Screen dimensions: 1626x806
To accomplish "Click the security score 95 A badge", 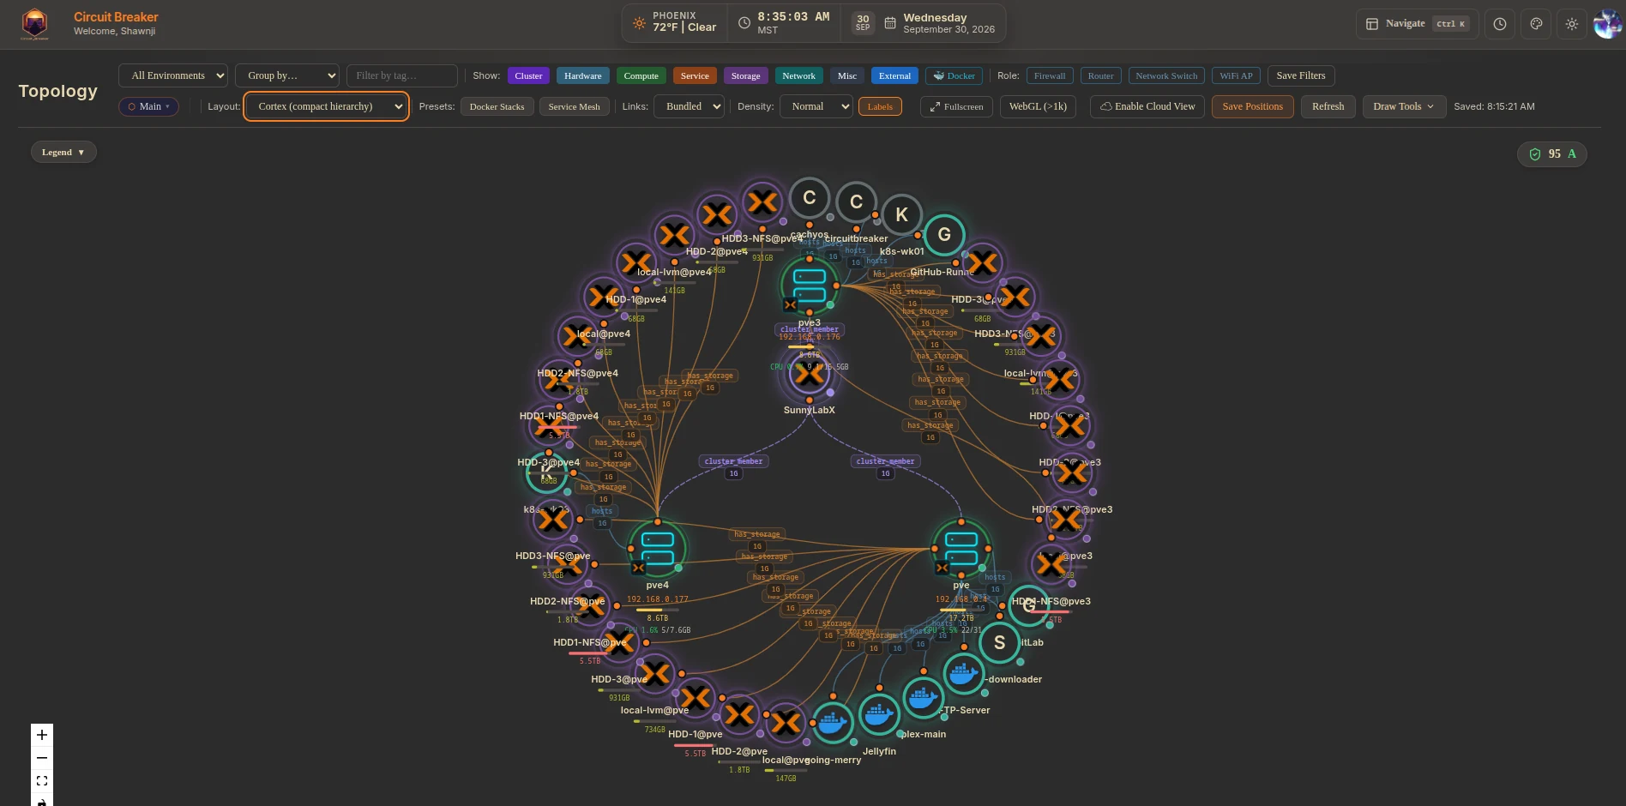I will click(x=1552, y=154).
